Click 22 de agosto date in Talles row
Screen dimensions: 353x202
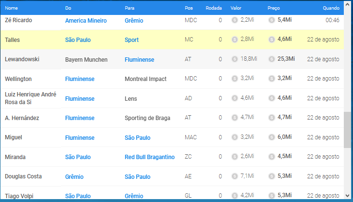(323, 40)
